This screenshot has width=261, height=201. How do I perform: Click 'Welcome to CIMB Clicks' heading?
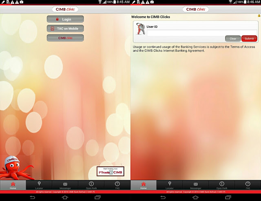tap(150, 17)
